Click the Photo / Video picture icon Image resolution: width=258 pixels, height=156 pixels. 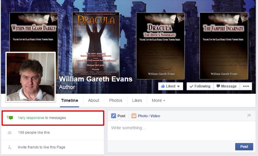pyautogui.click(x=134, y=116)
